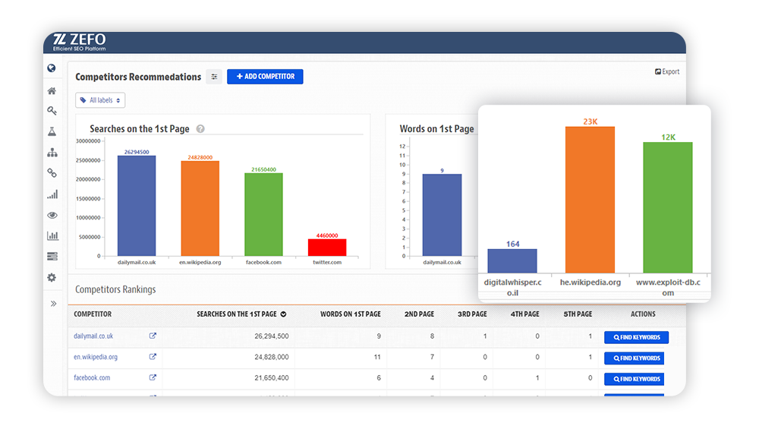This screenshot has height=429, width=759.
Task: Open filter sliders next to title
Action: click(214, 77)
